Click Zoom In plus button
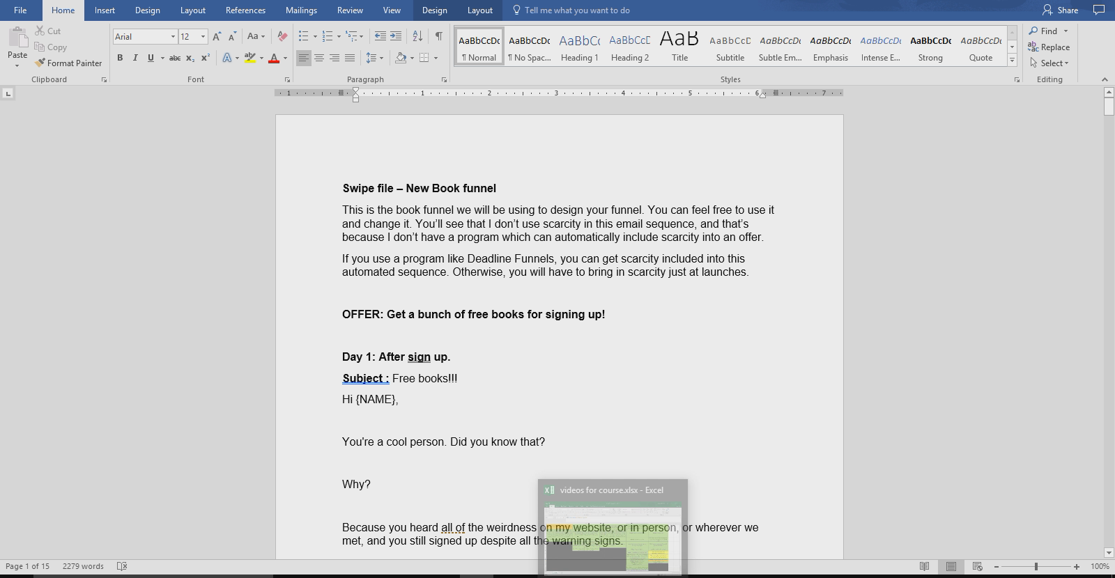Image resolution: width=1115 pixels, height=578 pixels. coord(1077,566)
